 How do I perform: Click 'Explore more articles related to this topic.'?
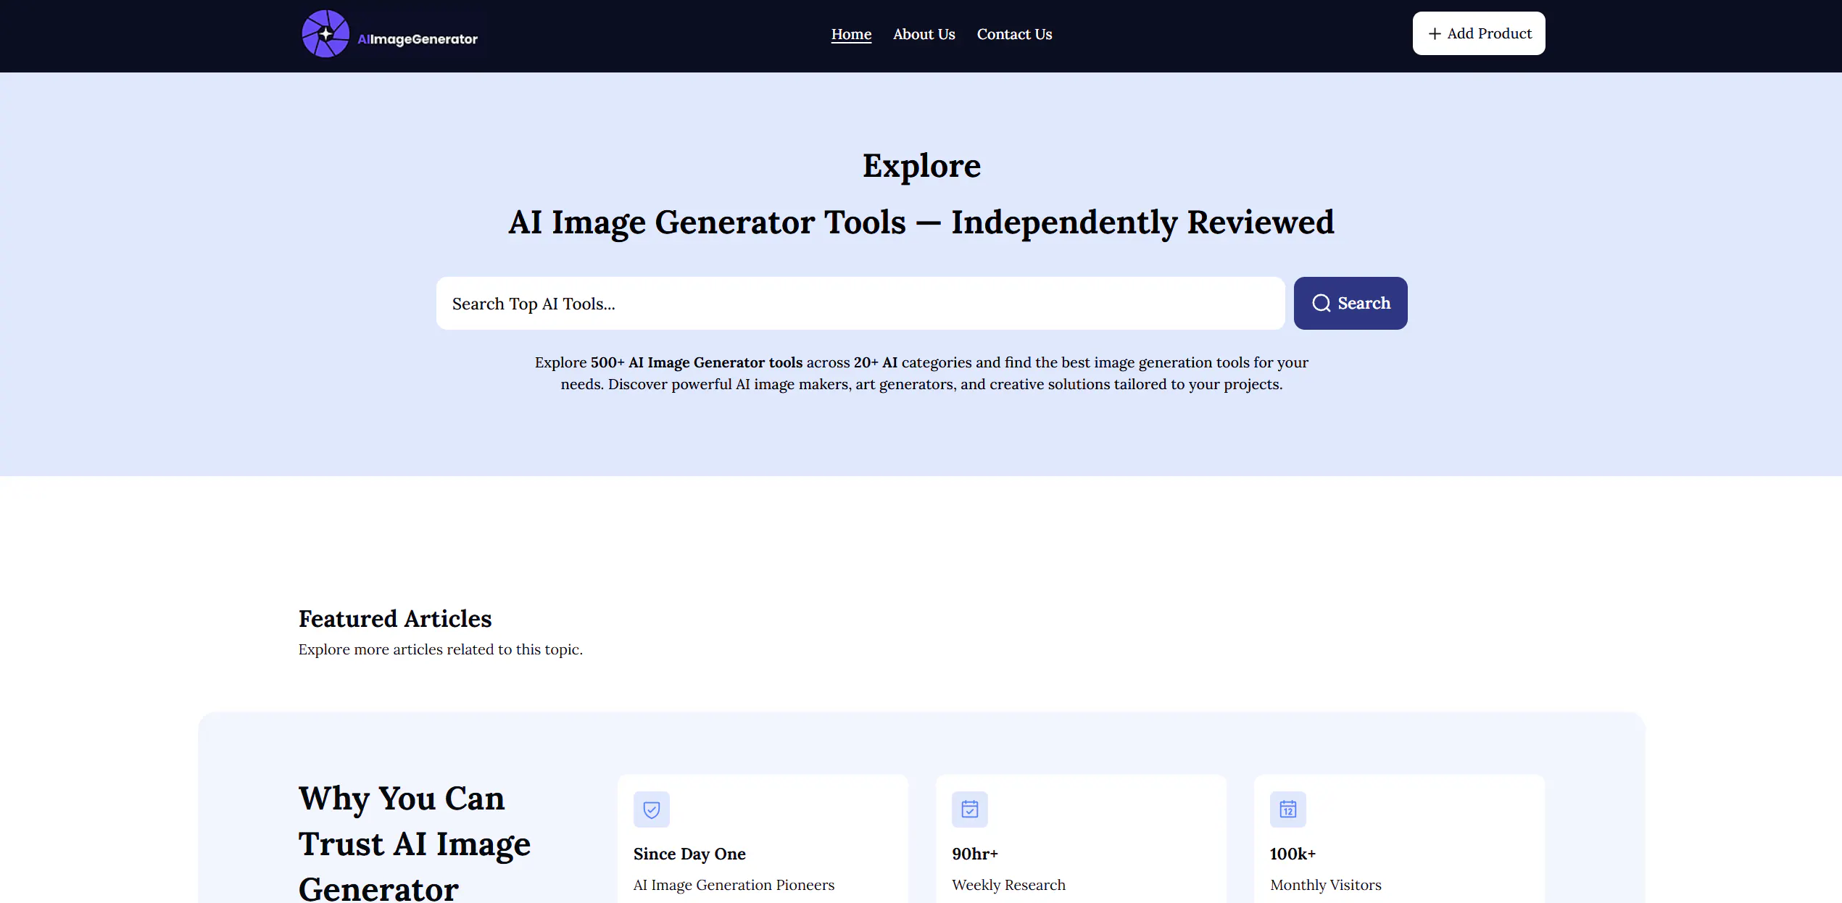point(441,649)
